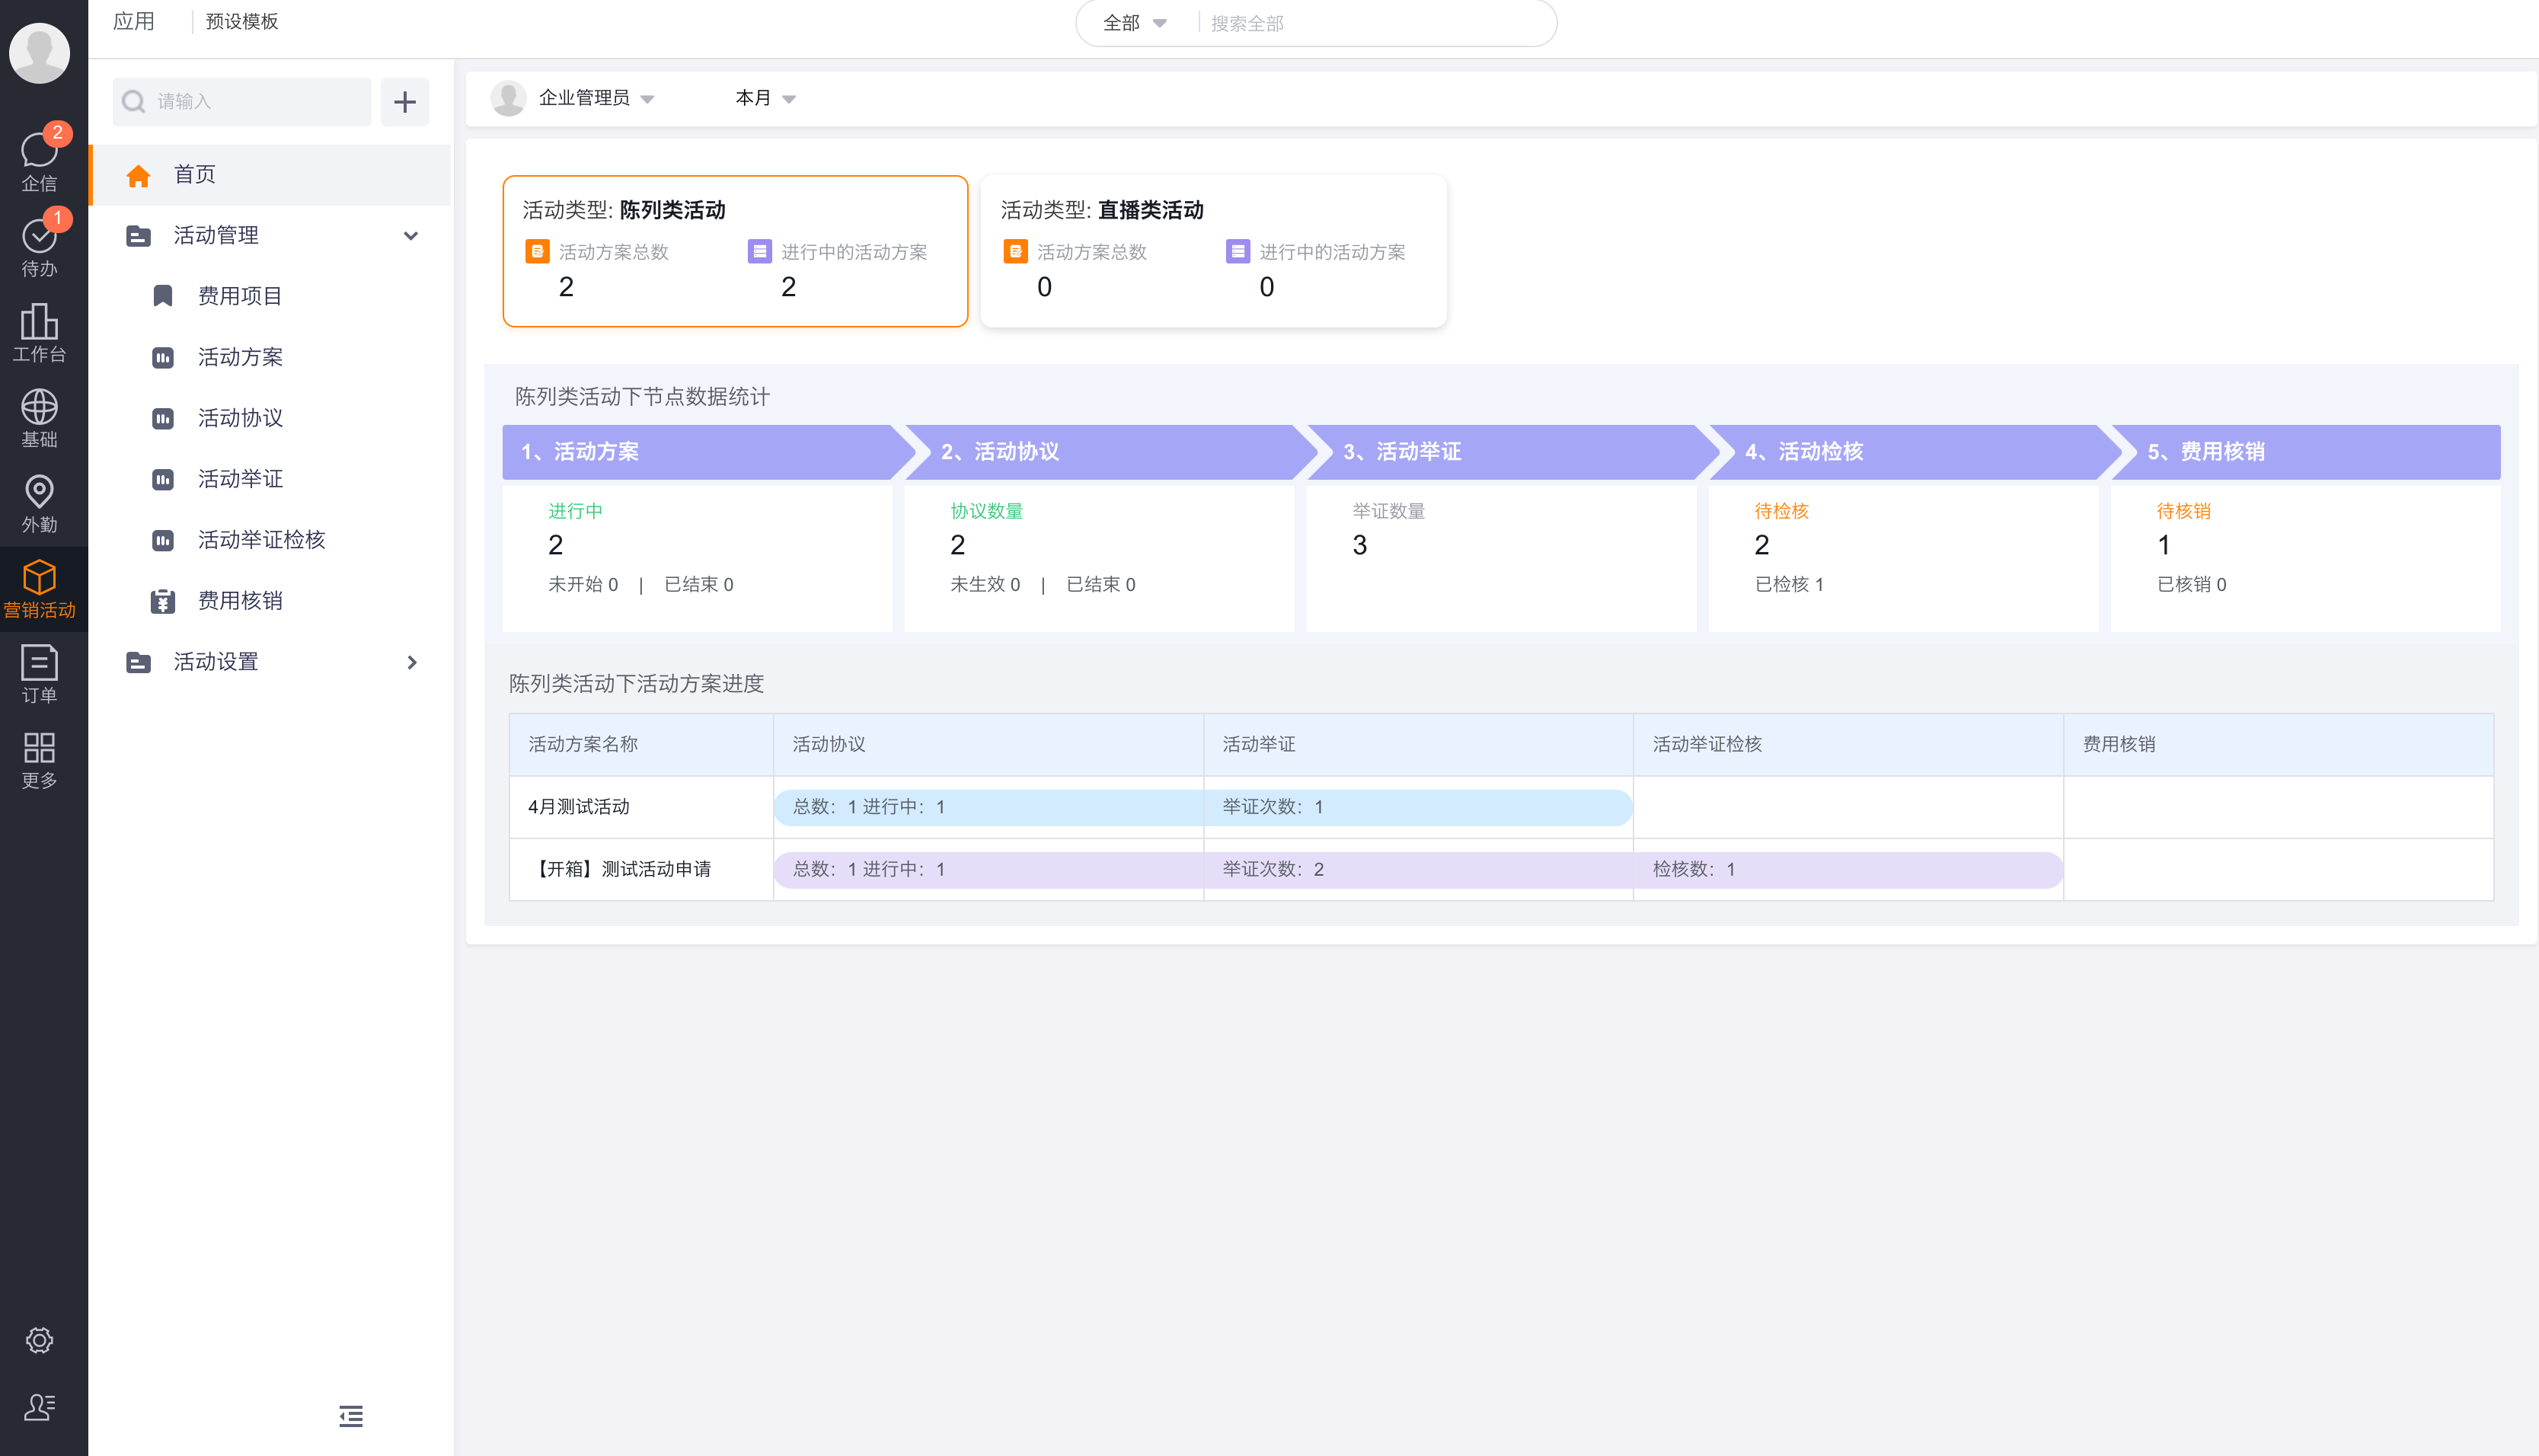2539x1456 pixels.
Task: Open the 企信 messaging icon
Action: click(39, 159)
